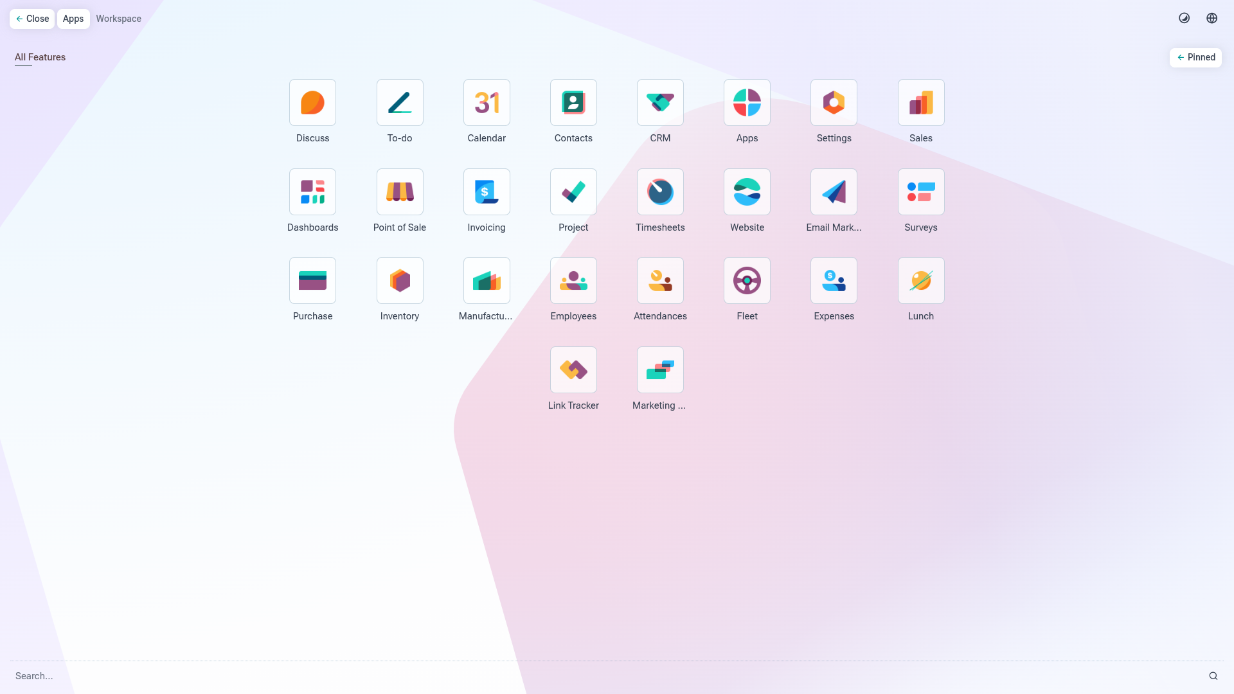Launch the Sales app
Image resolution: width=1234 pixels, height=694 pixels.
coord(921,103)
